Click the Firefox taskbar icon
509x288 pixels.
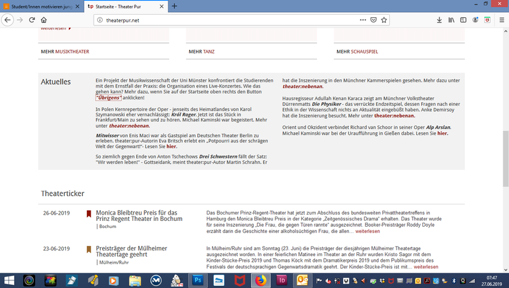click(x=260, y=280)
